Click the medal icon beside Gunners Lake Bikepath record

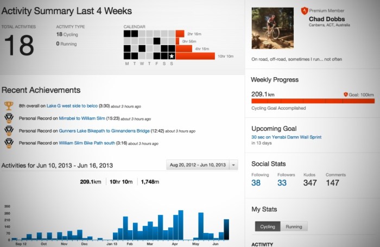(x=8, y=131)
